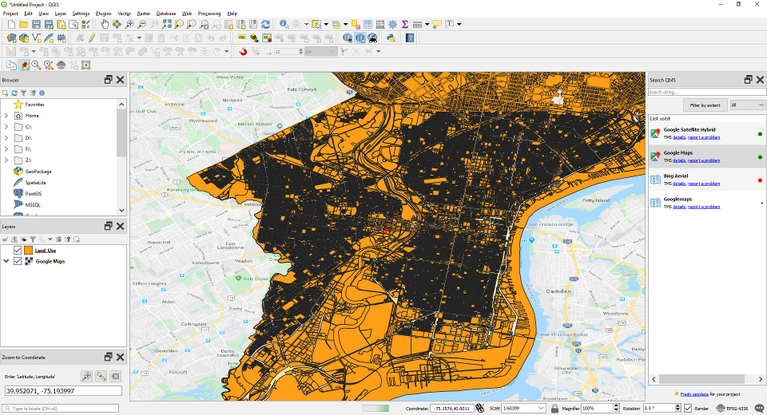Toggle the Render checkbox in status bar
This screenshot has width=767, height=415.
[x=688, y=408]
